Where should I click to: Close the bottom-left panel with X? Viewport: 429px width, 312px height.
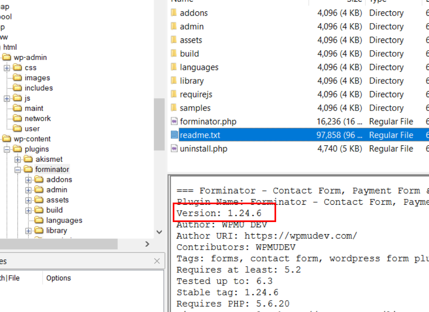tap(157, 261)
